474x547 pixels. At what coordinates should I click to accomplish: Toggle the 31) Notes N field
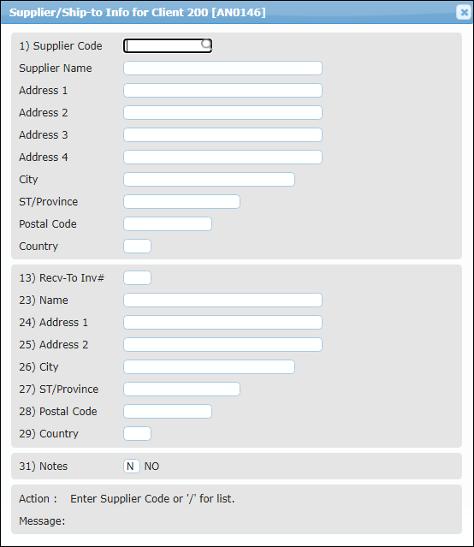[x=132, y=467]
